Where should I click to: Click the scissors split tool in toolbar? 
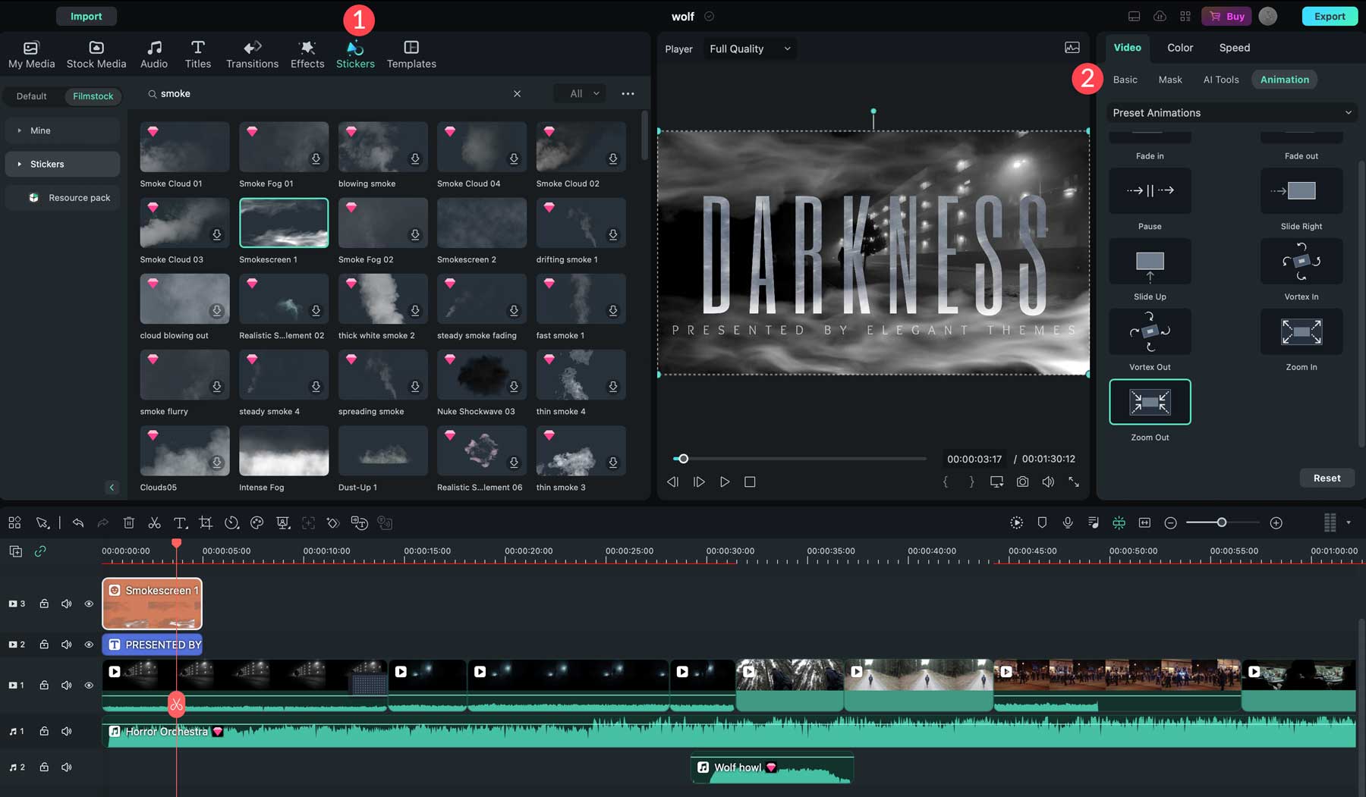coord(154,523)
